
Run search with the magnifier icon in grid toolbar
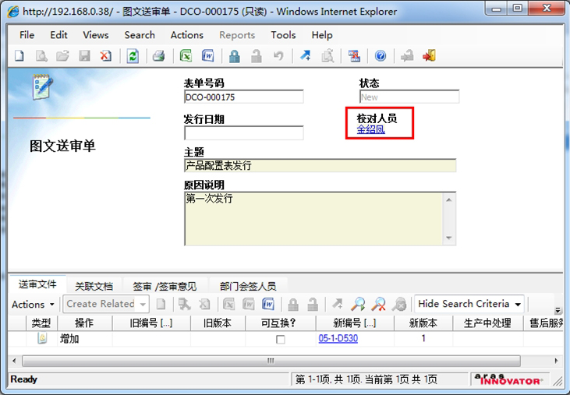click(358, 305)
